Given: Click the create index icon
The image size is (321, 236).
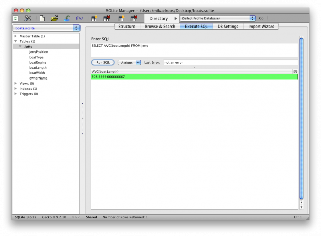Looking at the screenshot, I should pyautogui.click(x=121, y=18).
